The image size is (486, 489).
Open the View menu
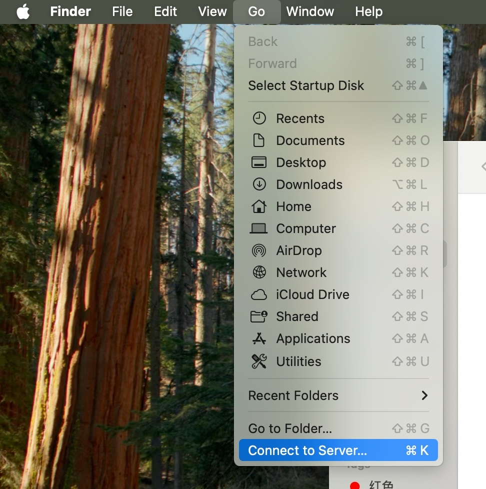click(212, 11)
